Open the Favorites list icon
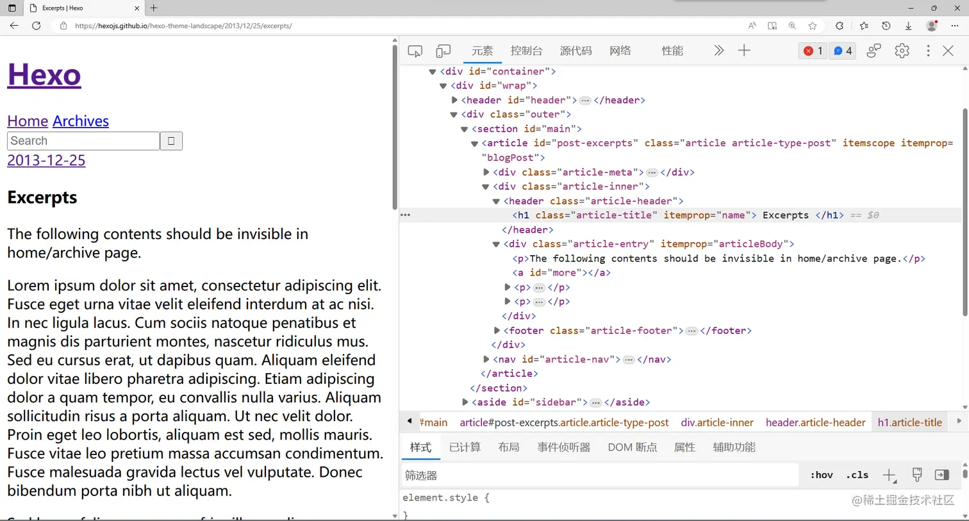 click(864, 26)
